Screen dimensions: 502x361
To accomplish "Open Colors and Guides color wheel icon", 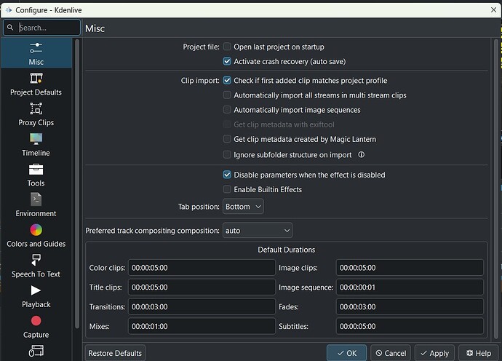I will coord(36,230).
